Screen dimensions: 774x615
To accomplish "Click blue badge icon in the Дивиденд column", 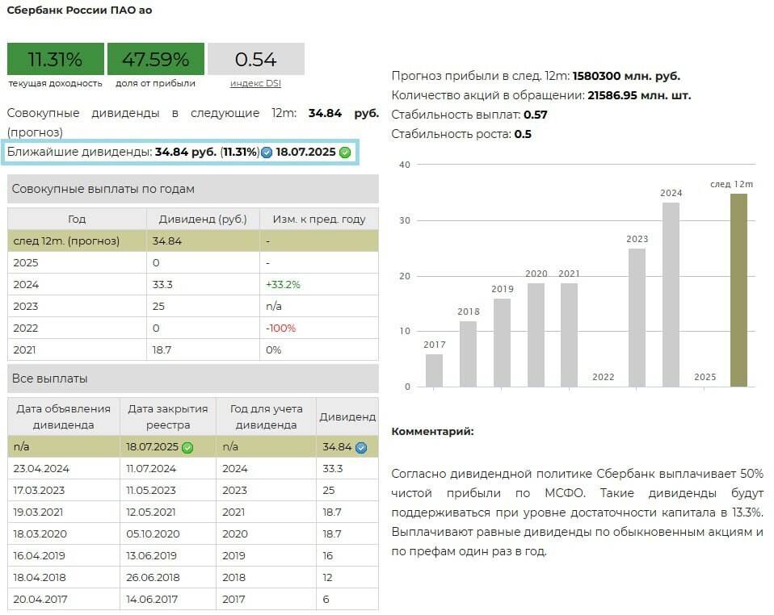I will coord(361,447).
